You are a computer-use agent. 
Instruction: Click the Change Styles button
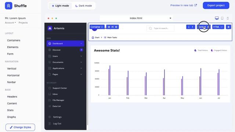(x=20, y=127)
